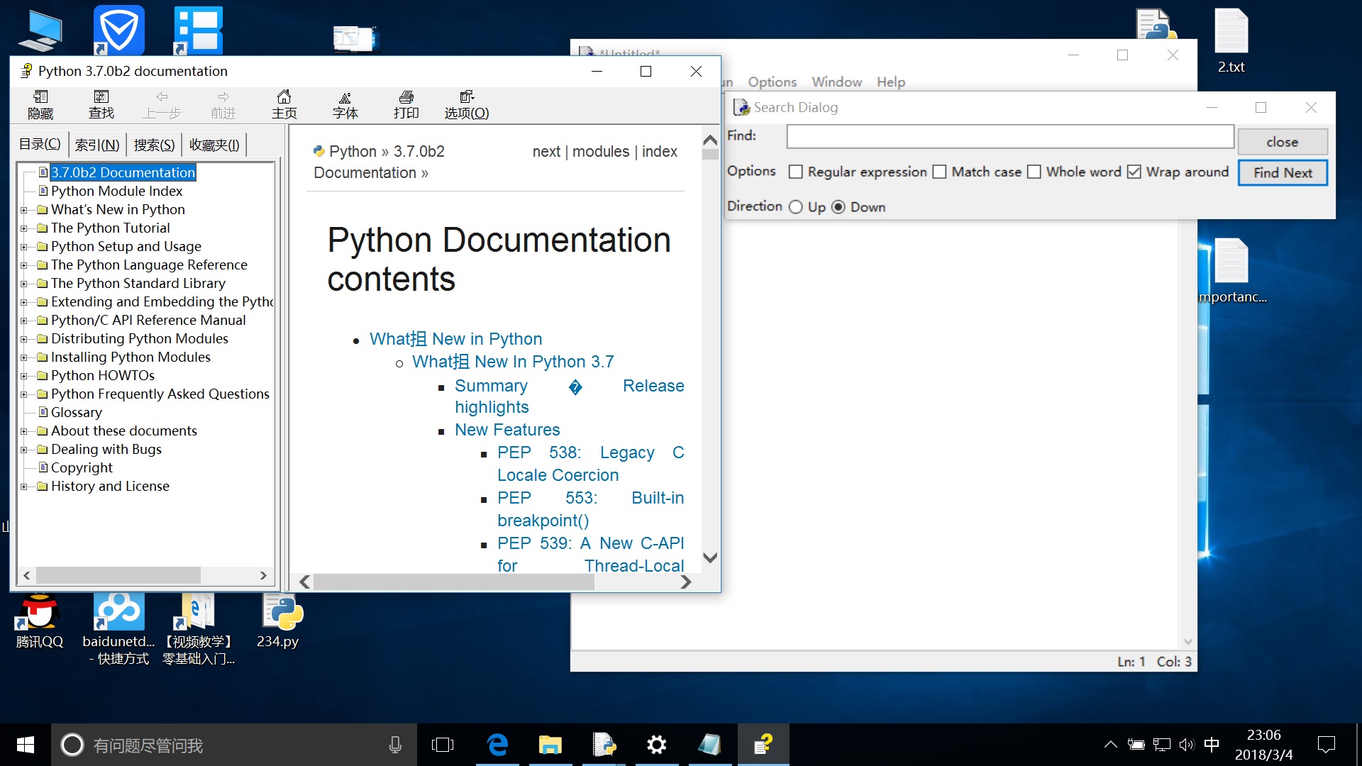Viewport: 1362px width, 766px height.
Task: Open the Help menu in IDLE
Action: tap(891, 82)
